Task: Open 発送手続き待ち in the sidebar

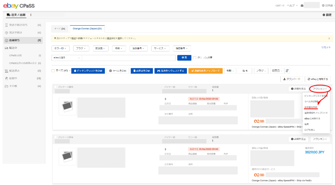Action: pos(19,25)
